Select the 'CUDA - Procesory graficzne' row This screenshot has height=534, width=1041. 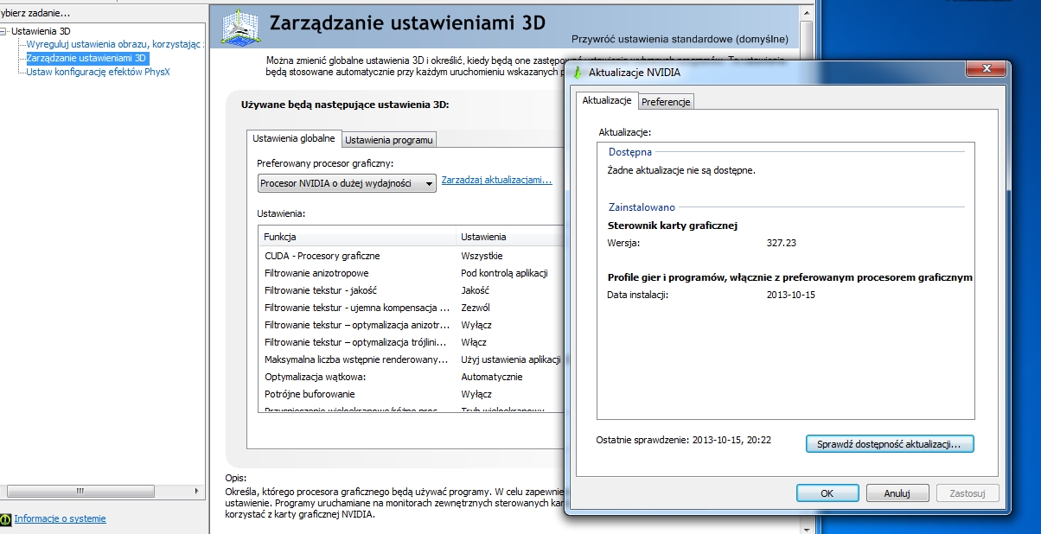point(411,256)
